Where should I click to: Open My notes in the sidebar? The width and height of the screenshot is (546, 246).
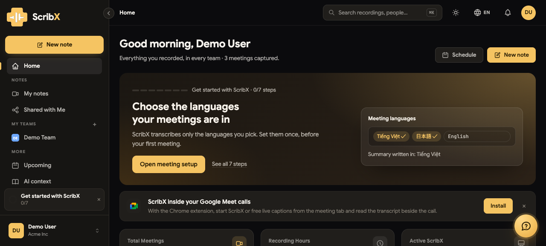coord(54,94)
